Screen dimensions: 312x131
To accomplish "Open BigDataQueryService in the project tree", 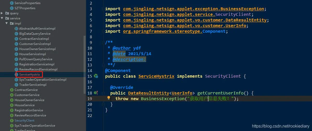I will click(35, 34).
